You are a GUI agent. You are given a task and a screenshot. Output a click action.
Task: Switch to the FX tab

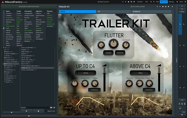pos(99,12)
